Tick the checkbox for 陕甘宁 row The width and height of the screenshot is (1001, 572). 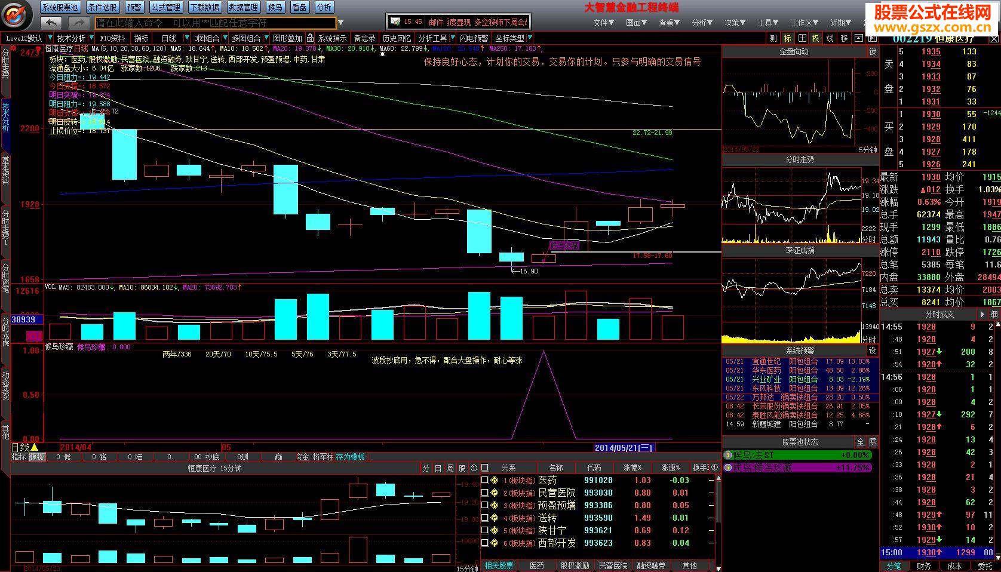(x=485, y=530)
